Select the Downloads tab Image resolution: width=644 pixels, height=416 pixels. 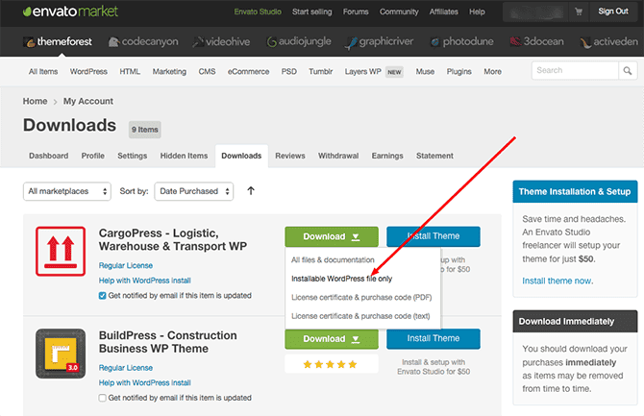pos(241,156)
